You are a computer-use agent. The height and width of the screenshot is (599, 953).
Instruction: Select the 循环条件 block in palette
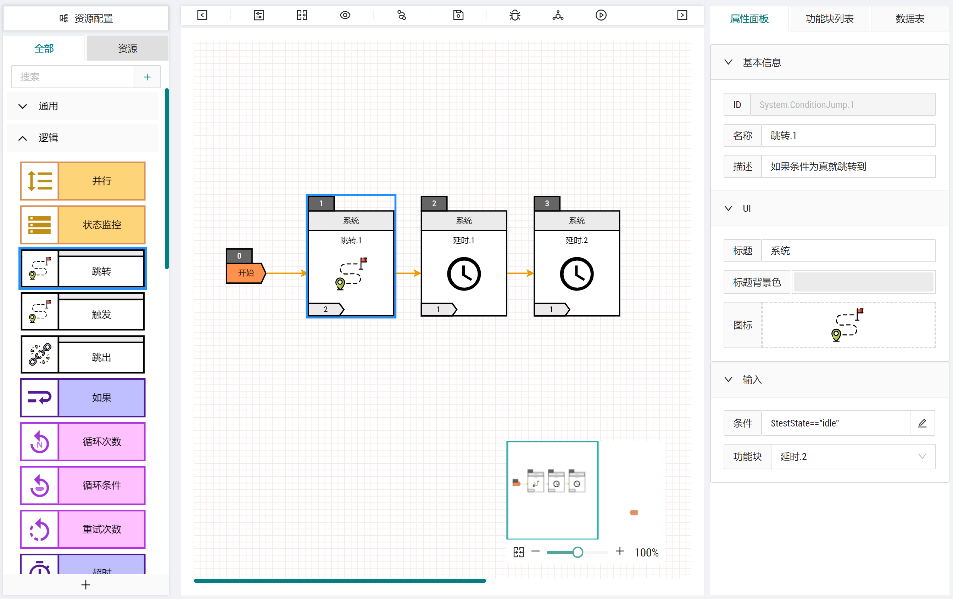click(83, 485)
